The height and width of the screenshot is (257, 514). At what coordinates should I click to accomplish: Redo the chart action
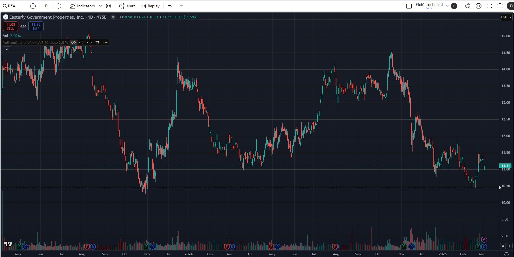pyautogui.click(x=181, y=6)
